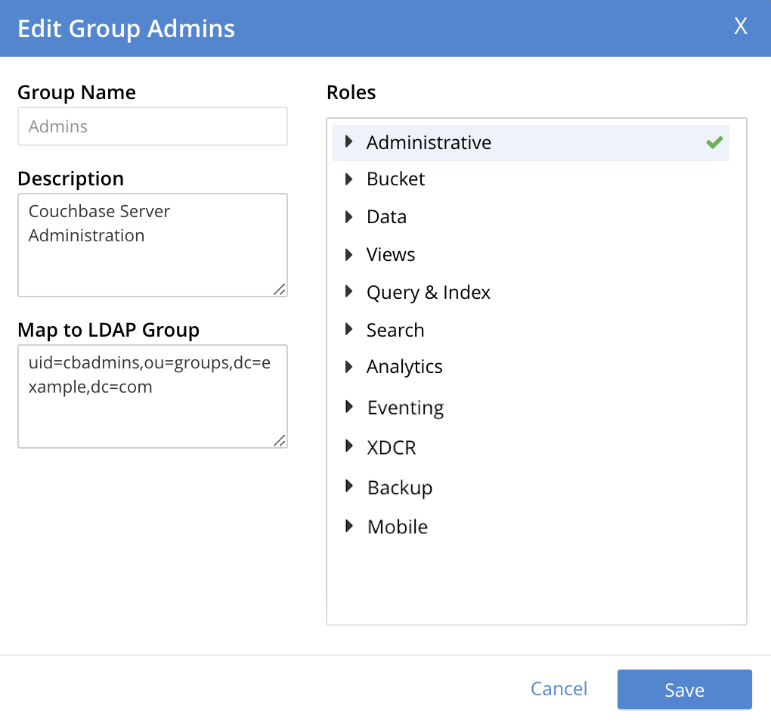The image size is (771, 724).
Task: Select the XDCR role category
Action: tap(392, 448)
